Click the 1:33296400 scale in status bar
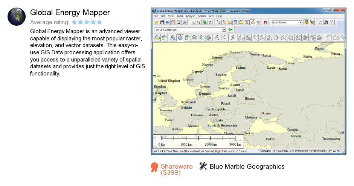Viewport: 354px width, 186px height. coord(264,151)
